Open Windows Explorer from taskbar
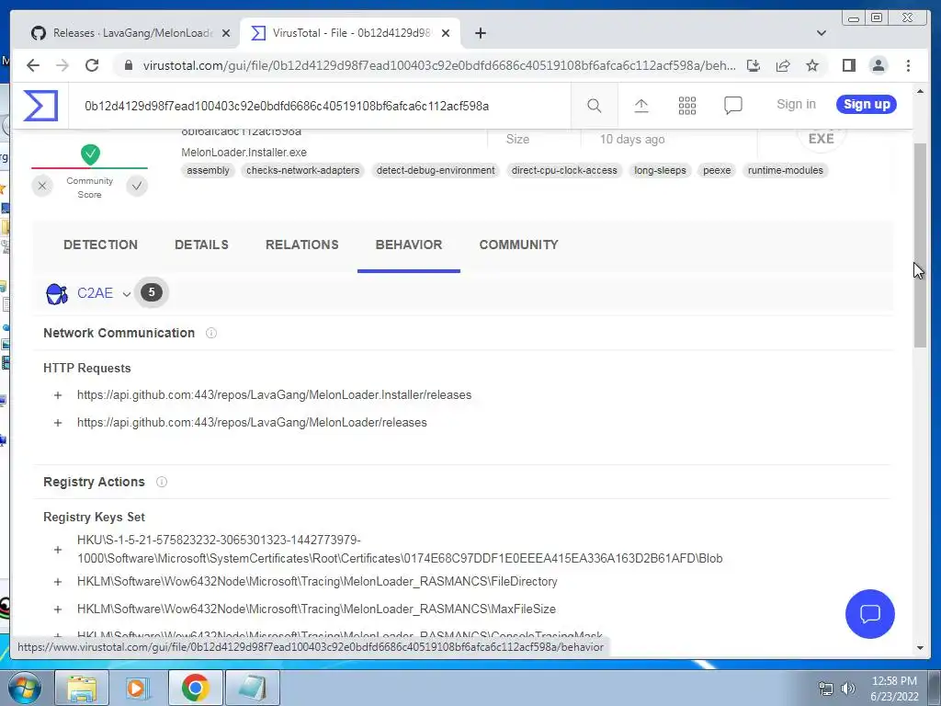The image size is (941, 706). click(82, 688)
